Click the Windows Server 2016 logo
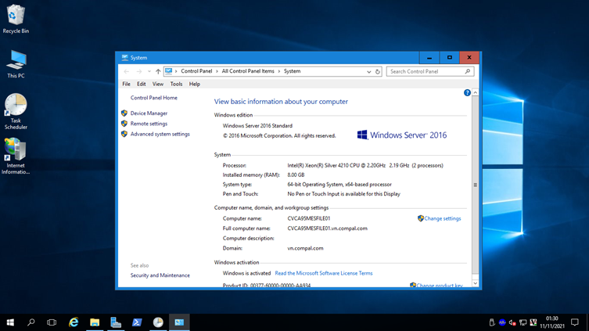The height and width of the screenshot is (331, 589). (401, 135)
